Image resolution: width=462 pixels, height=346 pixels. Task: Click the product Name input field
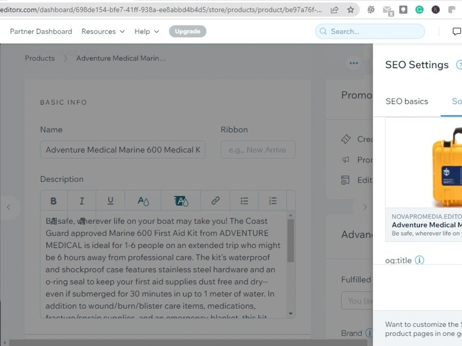[122, 150]
